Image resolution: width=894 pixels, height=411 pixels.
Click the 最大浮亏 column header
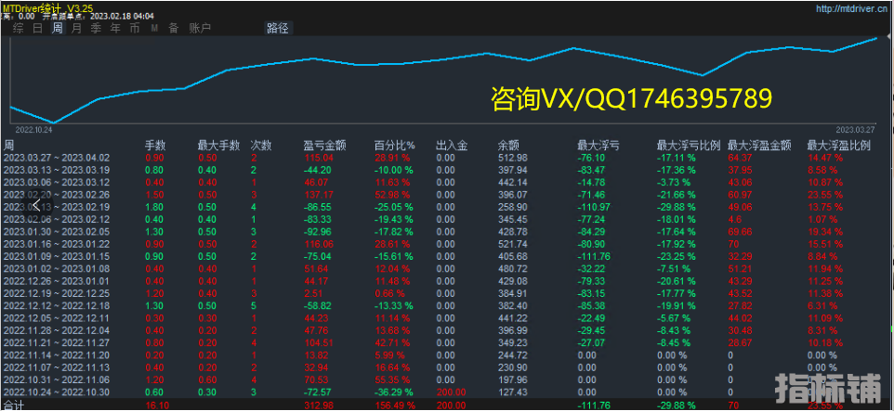click(598, 146)
